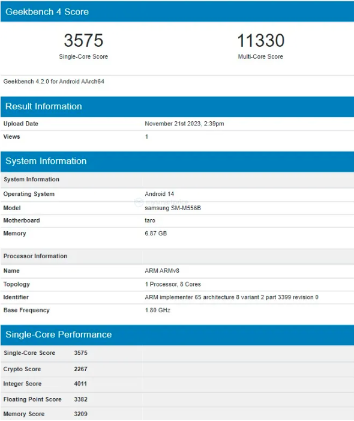Select the ARM implementer 65 identifier string

(x=232, y=297)
